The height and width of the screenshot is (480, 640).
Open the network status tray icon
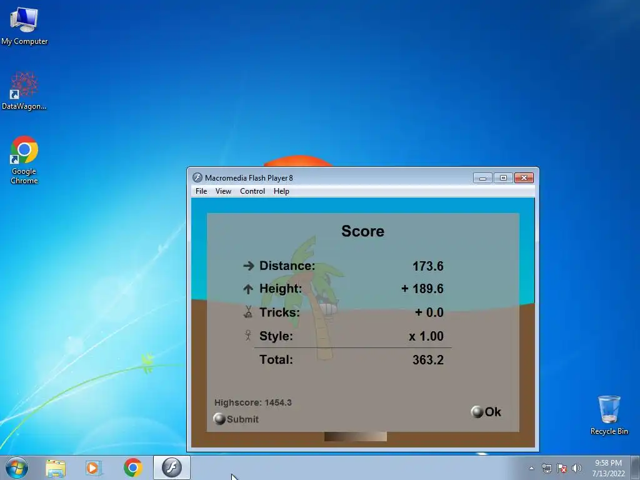click(546, 468)
